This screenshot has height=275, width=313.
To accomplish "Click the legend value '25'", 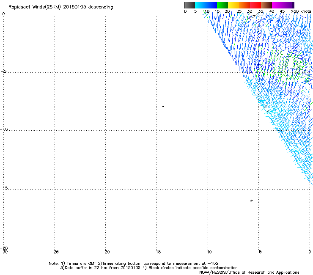I will click(239, 11).
